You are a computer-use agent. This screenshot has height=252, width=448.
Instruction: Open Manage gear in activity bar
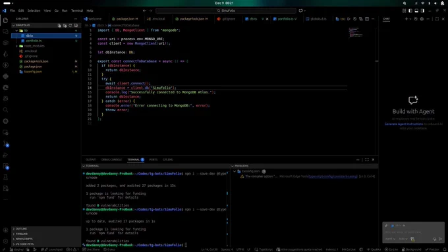point(5,241)
